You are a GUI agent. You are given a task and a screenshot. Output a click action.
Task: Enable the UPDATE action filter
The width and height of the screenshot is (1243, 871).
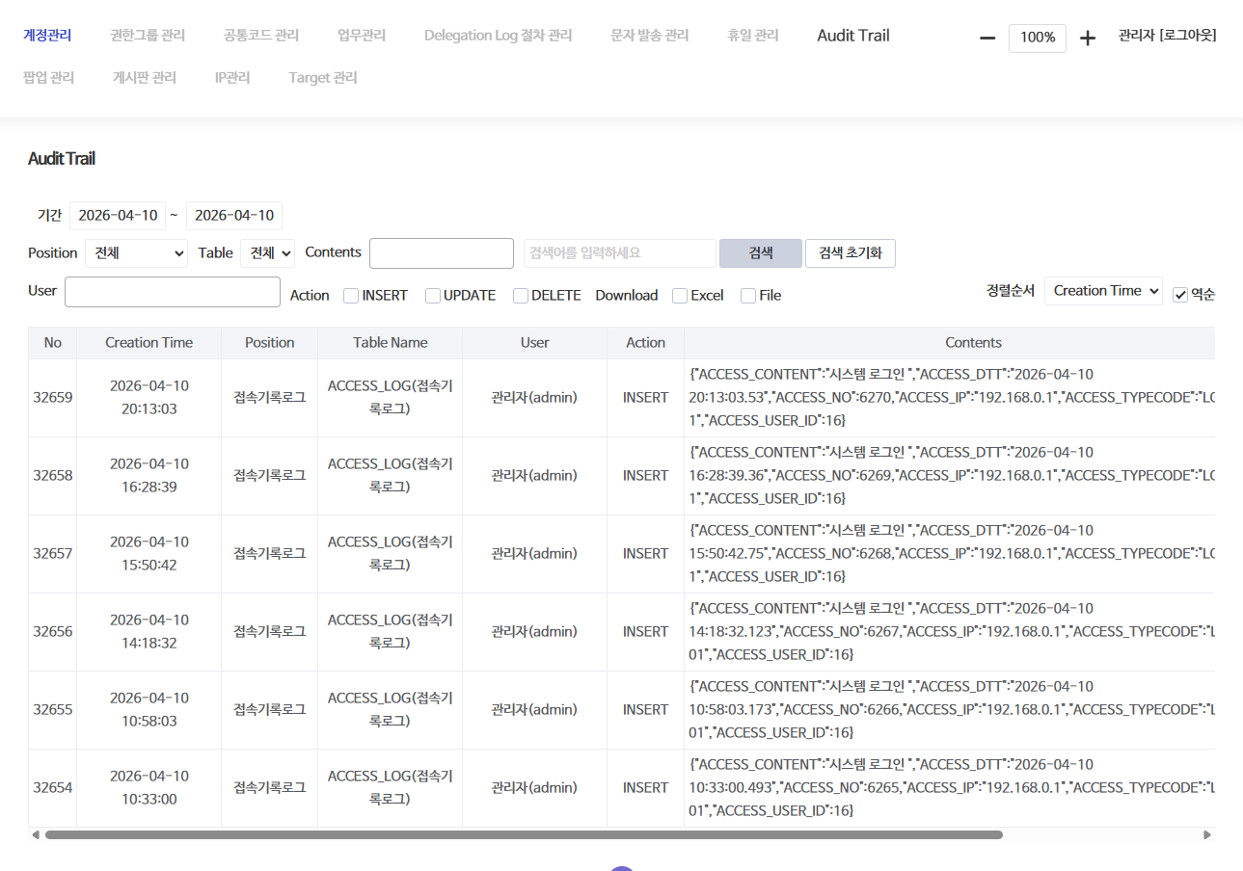[x=432, y=296]
